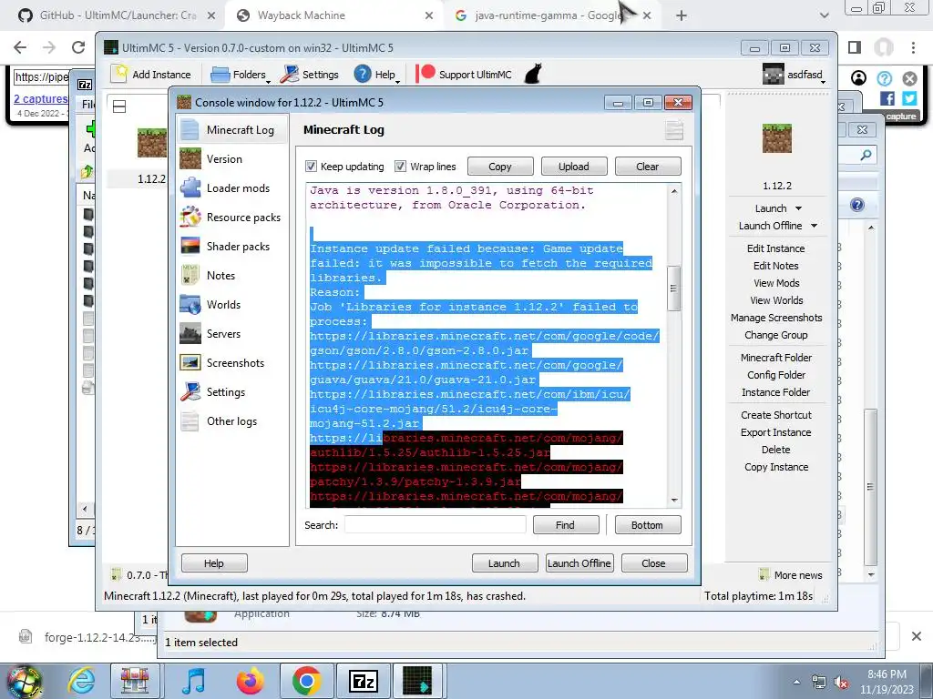Clear the Minecraft log
The height and width of the screenshot is (699, 933).
coord(648,167)
